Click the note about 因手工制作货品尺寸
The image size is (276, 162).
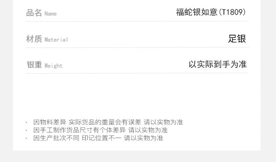101,130
